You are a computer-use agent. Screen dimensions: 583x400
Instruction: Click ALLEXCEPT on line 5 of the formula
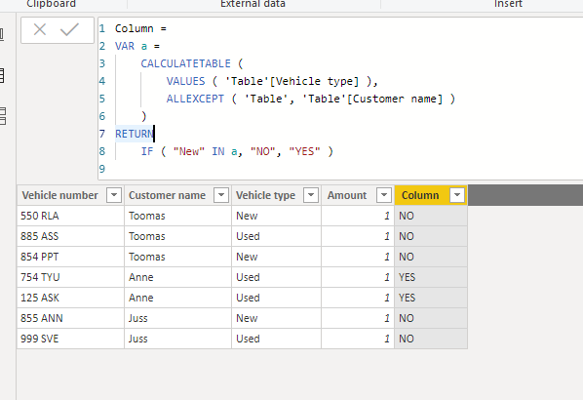pyautogui.click(x=195, y=99)
